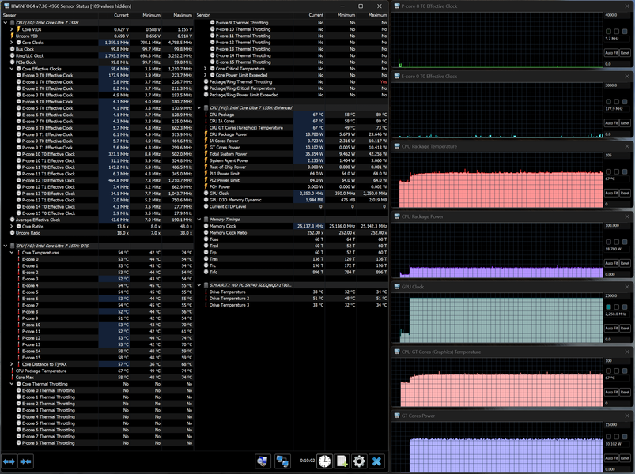Image resolution: width=635 pixels, height=474 pixels.
Task: Open sensor settings gear icon
Action: tap(359, 461)
